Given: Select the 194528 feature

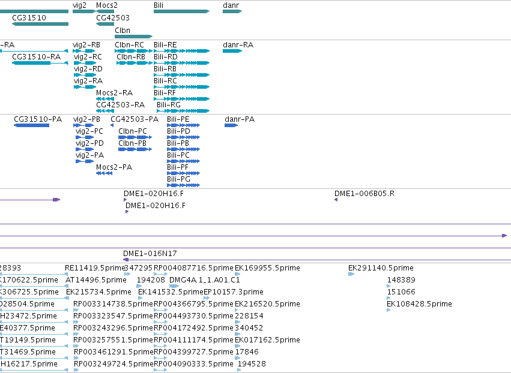Looking at the screenshot, I should (x=239, y=370).
